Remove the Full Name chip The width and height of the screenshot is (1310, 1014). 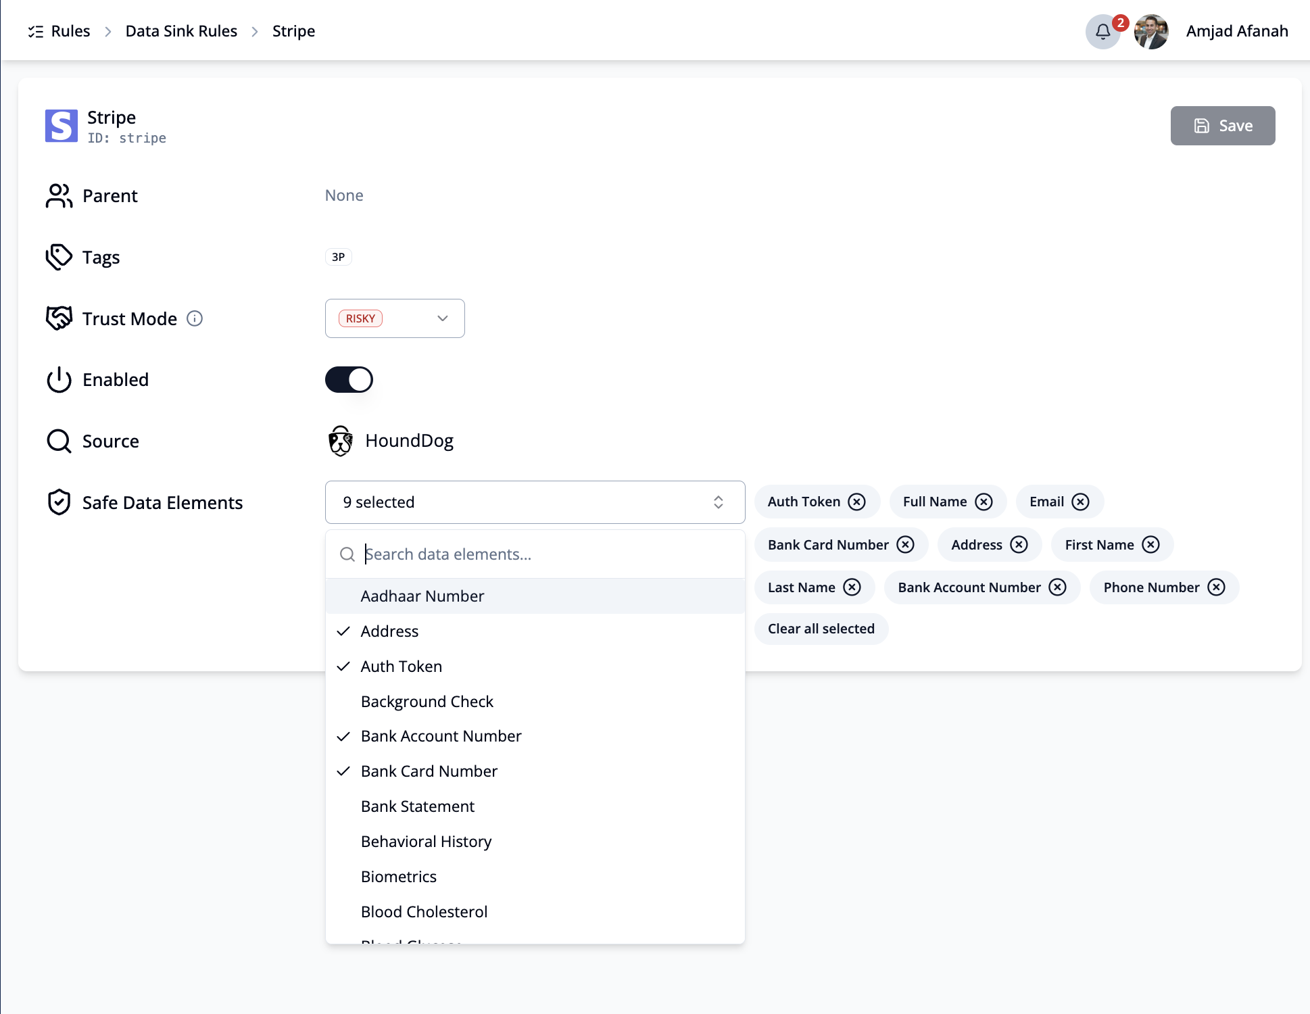click(x=984, y=502)
